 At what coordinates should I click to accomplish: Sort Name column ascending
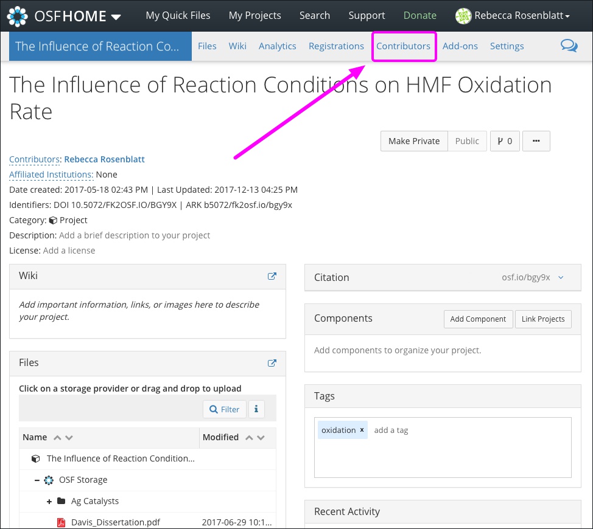pos(57,438)
